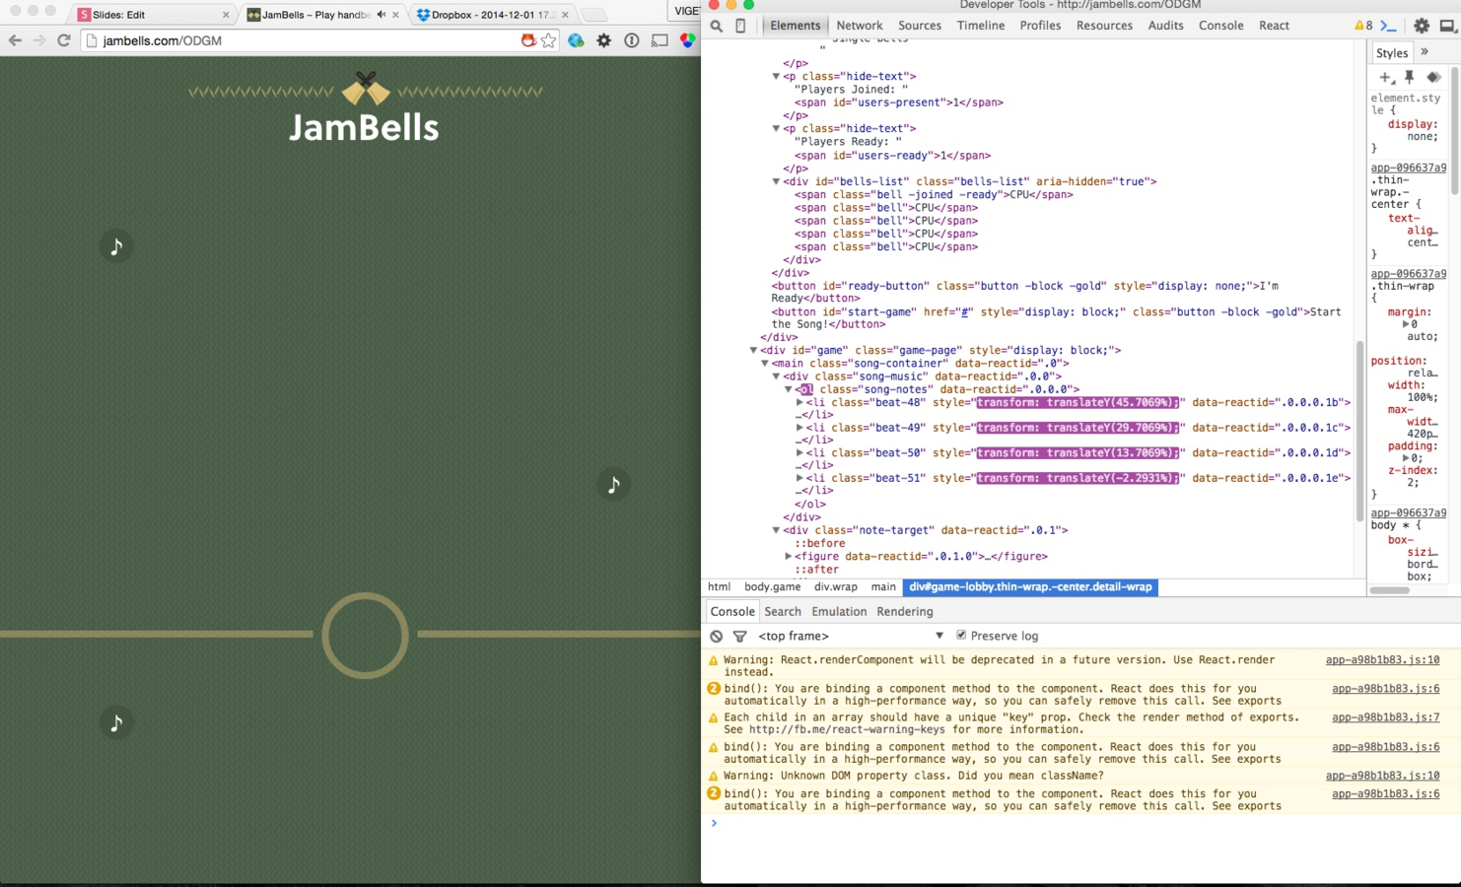The width and height of the screenshot is (1461, 887).
Task: Click the gold note-target circle
Action: pyautogui.click(x=365, y=636)
